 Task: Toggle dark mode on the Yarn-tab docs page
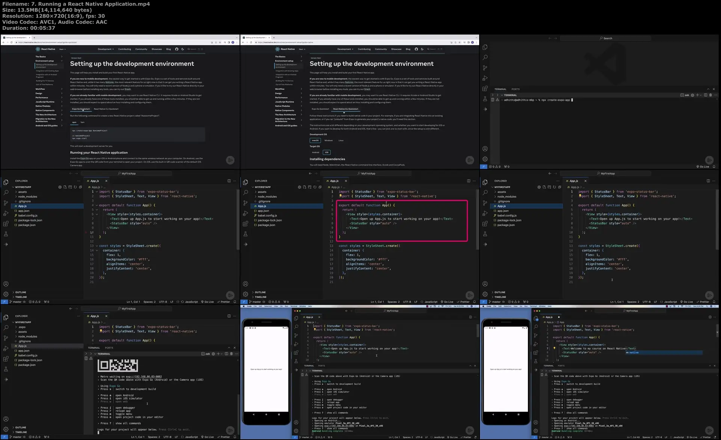pos(183,49)
